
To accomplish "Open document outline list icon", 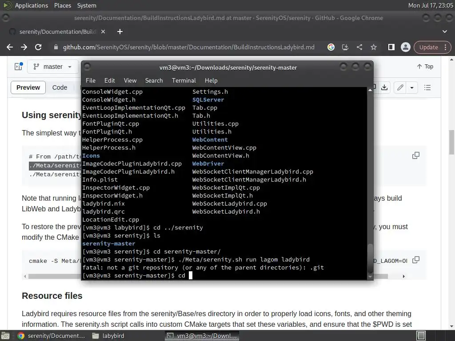I will (x=427, y=87).
